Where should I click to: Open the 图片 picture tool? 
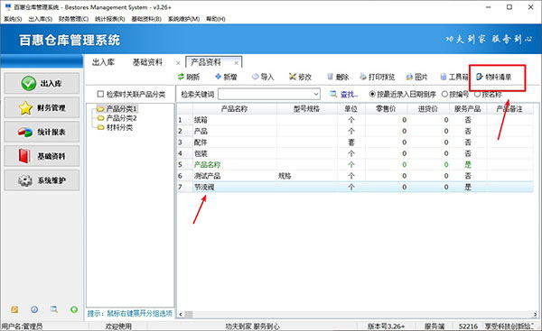point(416,77)
